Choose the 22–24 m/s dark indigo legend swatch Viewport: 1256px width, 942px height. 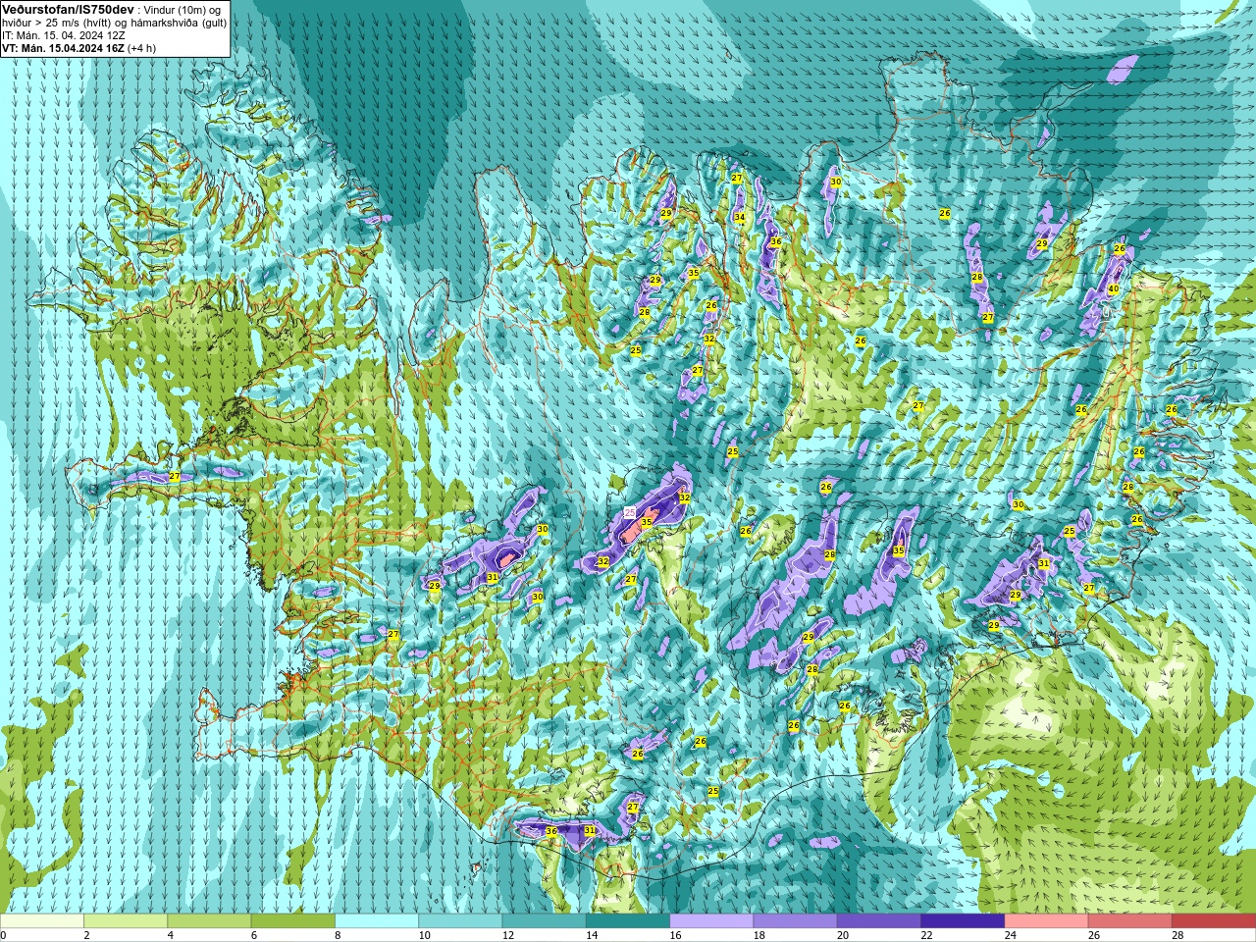963,921
